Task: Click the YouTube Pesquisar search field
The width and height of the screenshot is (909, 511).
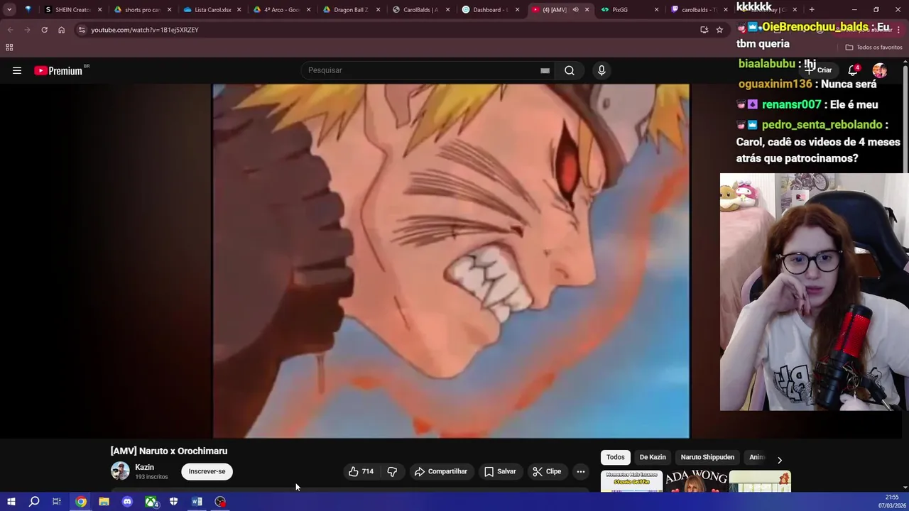Action: coord(423,70)
